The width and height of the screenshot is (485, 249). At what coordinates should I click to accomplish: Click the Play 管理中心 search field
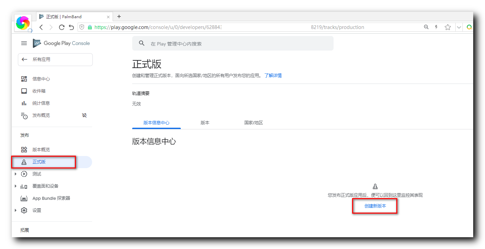coord(233,43)
